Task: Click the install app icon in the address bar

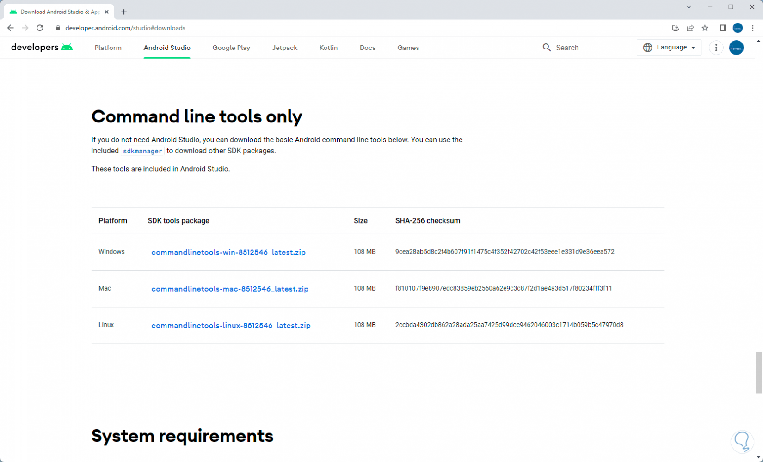Action: [x=675, y=28]
